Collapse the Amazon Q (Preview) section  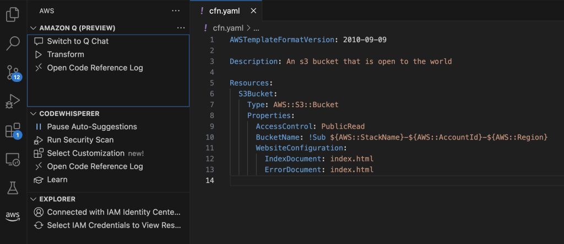(x=34, y=27)
